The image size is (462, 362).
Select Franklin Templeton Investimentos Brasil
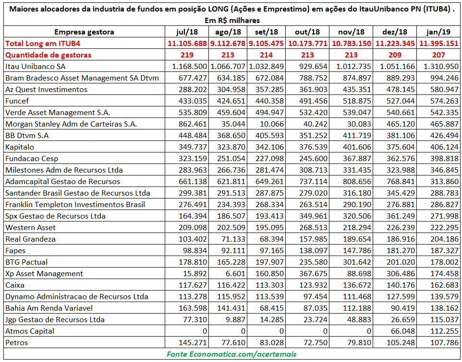pos(75,204)
